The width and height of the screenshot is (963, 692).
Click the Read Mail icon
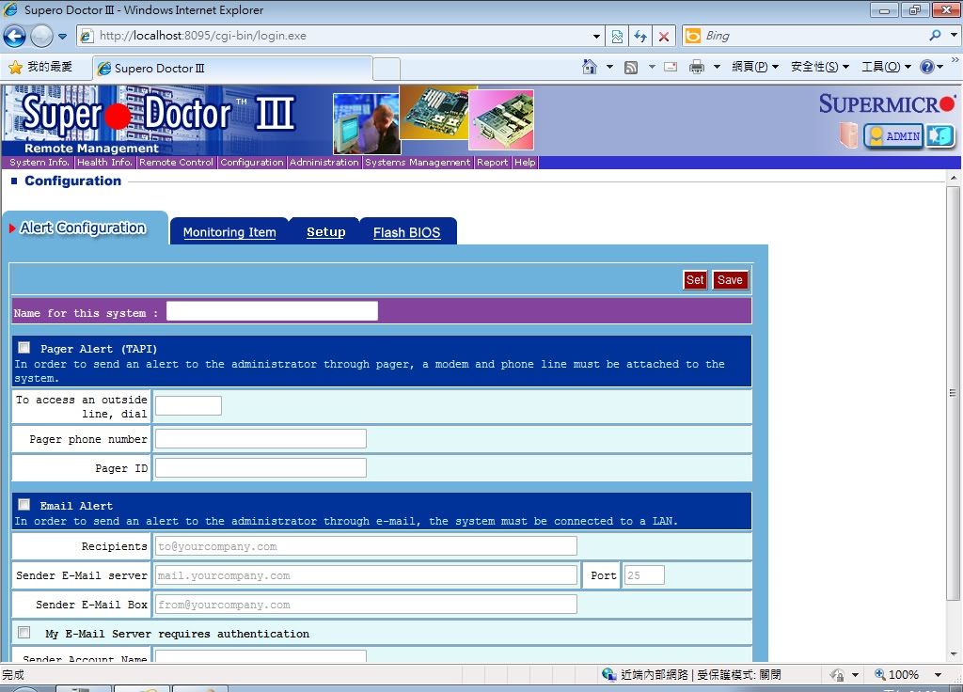click(671, 67)
